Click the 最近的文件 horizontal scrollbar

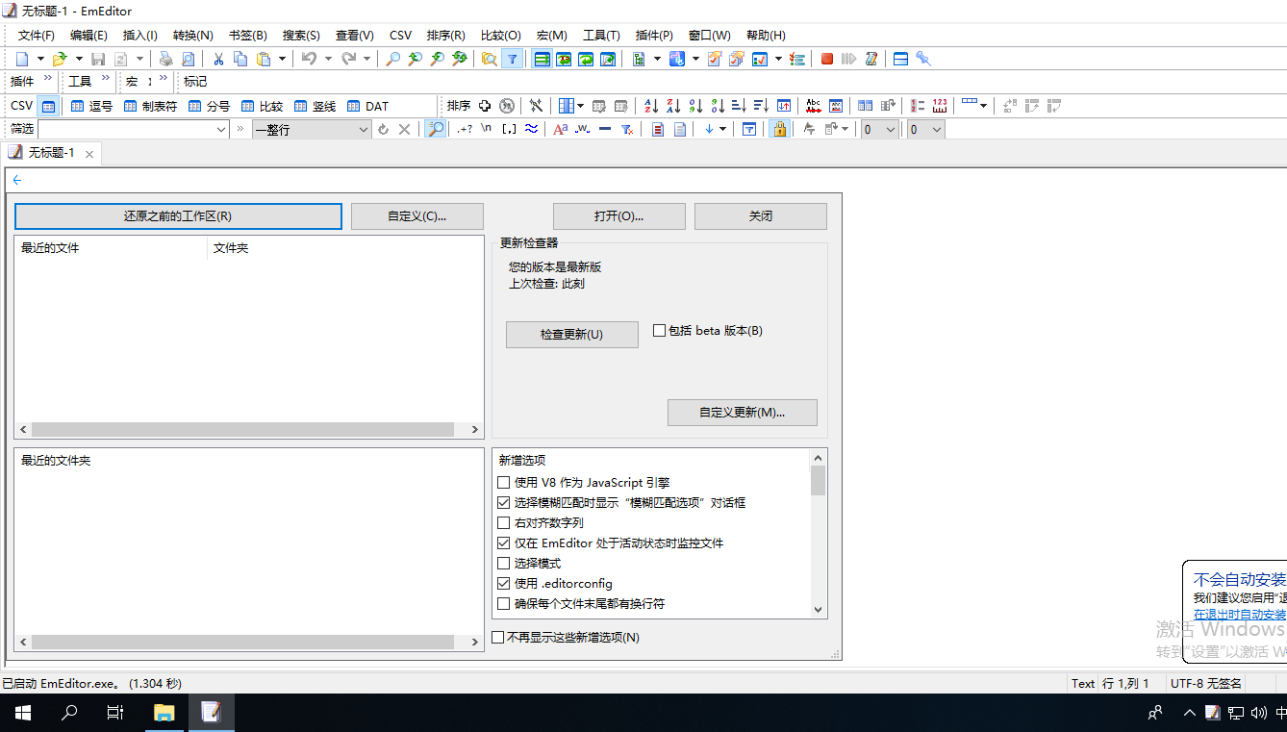[x=249, y=430]
